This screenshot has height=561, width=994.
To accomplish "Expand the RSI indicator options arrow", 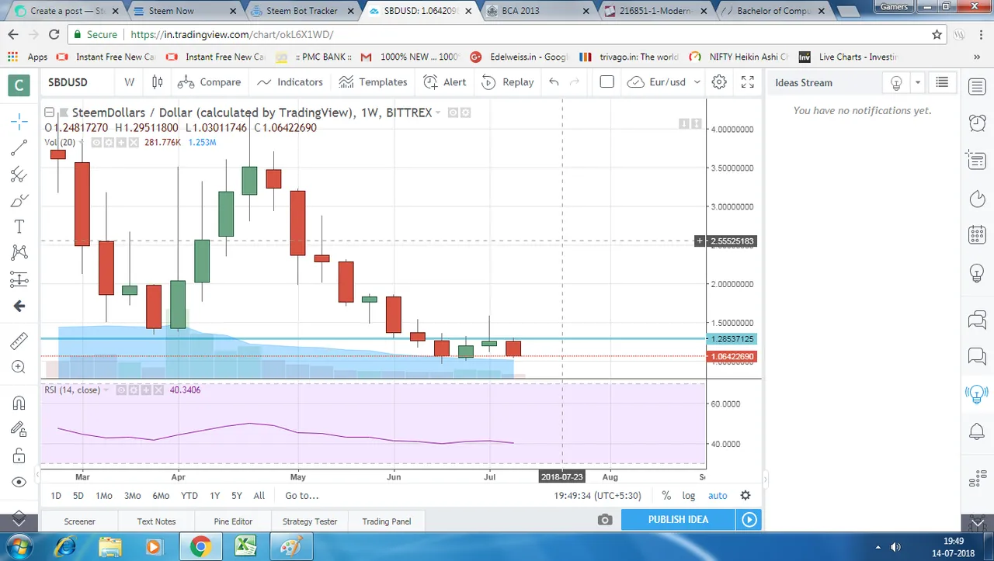I will tap(106, 390).
